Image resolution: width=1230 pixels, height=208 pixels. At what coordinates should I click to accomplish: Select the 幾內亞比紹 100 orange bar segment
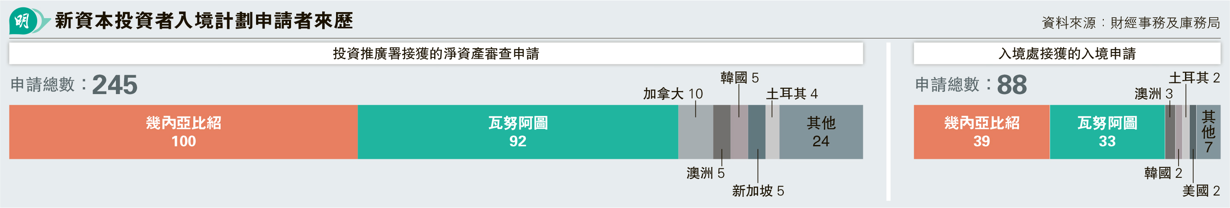click(x=183, y=132)
